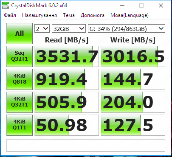Open the G: drive selection dropdown

(127, 29)
